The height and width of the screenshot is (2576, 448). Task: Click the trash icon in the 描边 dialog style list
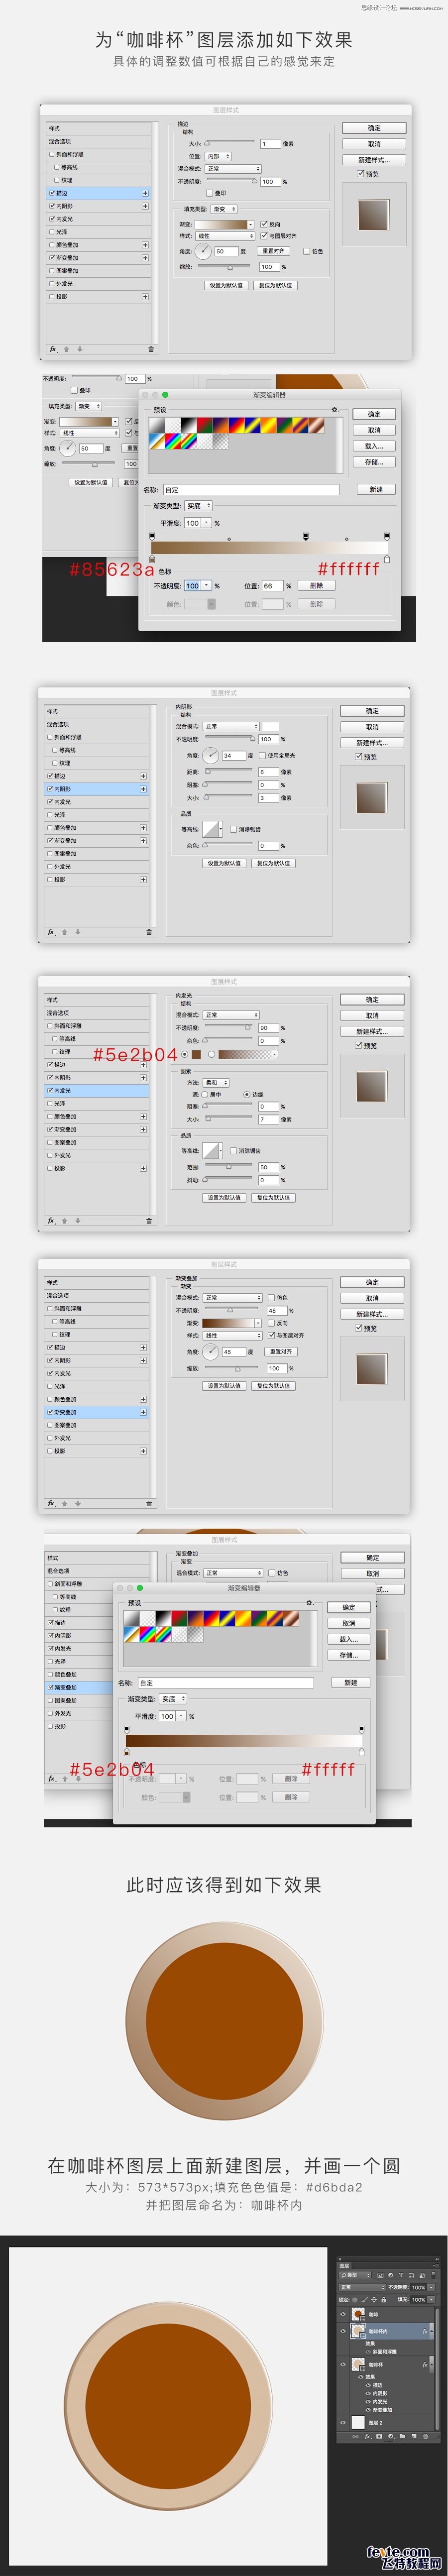(151, 349)
